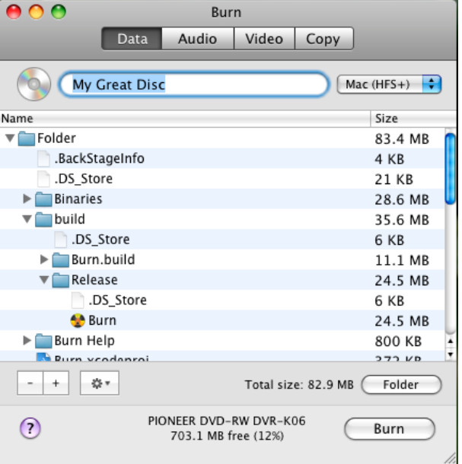The height and width of the screenshot is (464, 462).
Task: Select the Burn.build row name
Action: pos(103,260)
